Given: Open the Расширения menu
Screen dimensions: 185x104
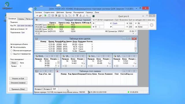Looking at the screenshot, I should click(79, 12).
